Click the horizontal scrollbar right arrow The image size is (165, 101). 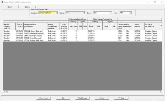(161, 92)
